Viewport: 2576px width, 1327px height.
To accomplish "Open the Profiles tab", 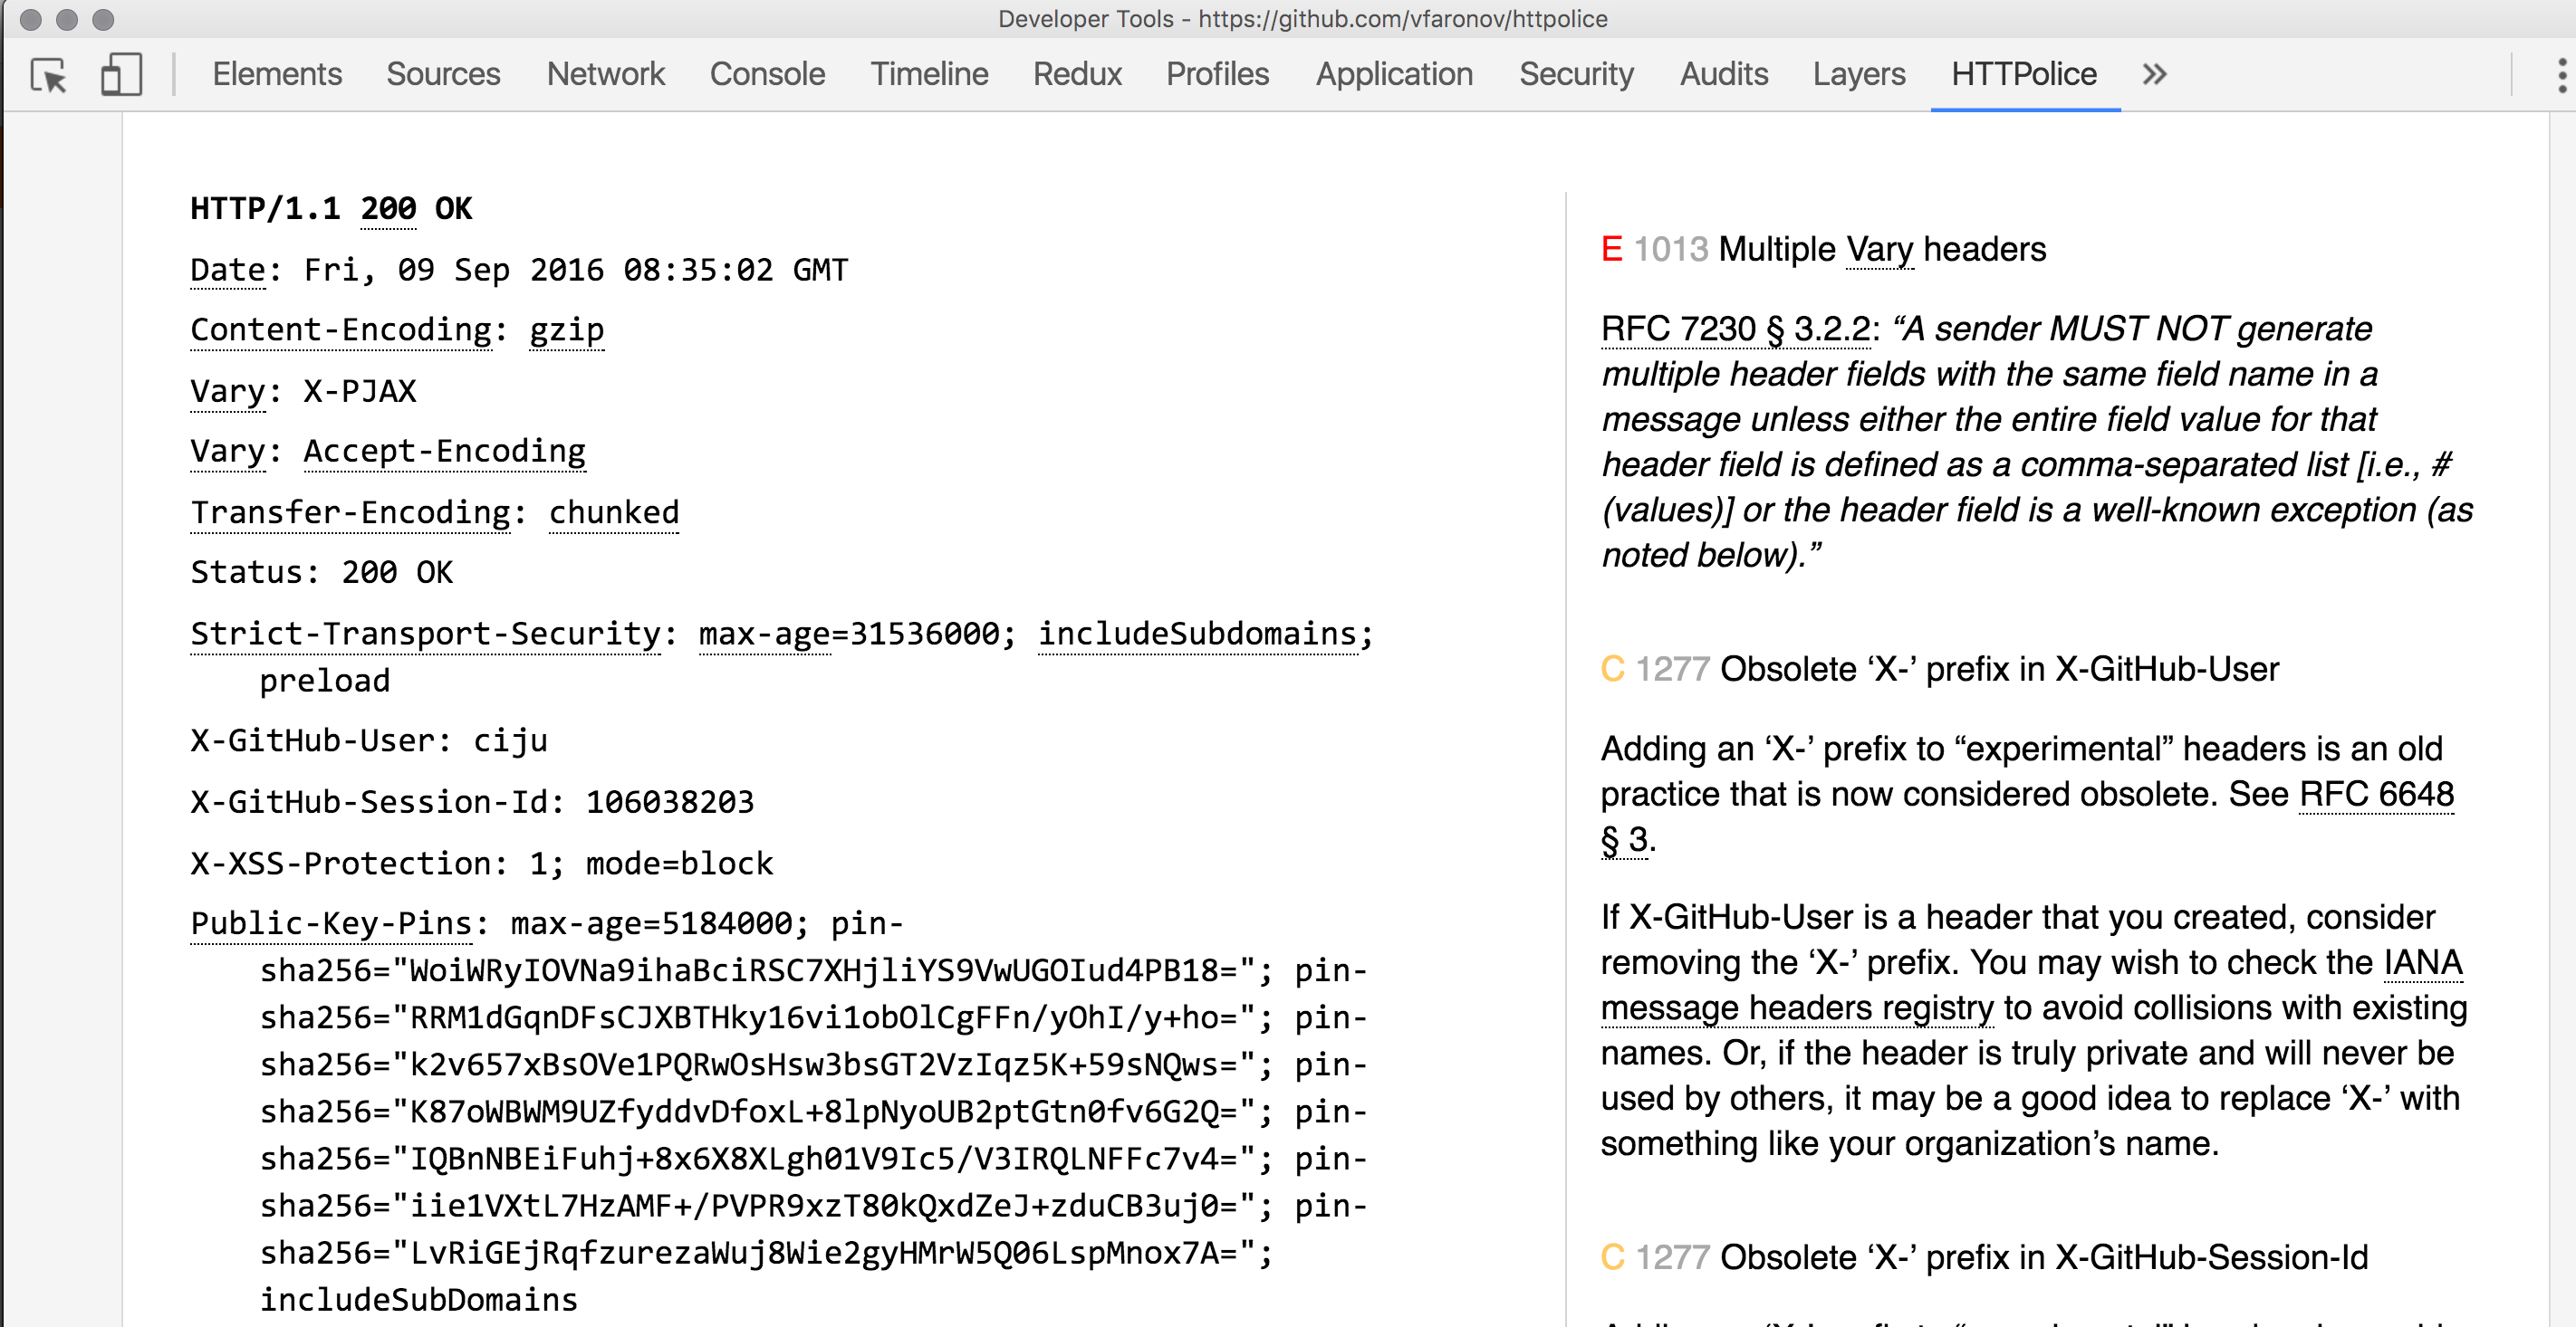I will [x=1217, y=74].
